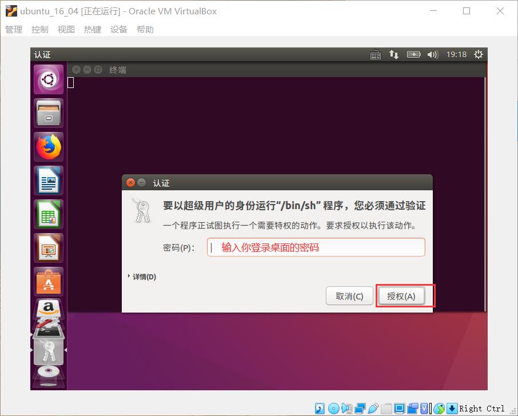Click the DVD disc launcher icon

pyautogui.click(x=49, y=373)
